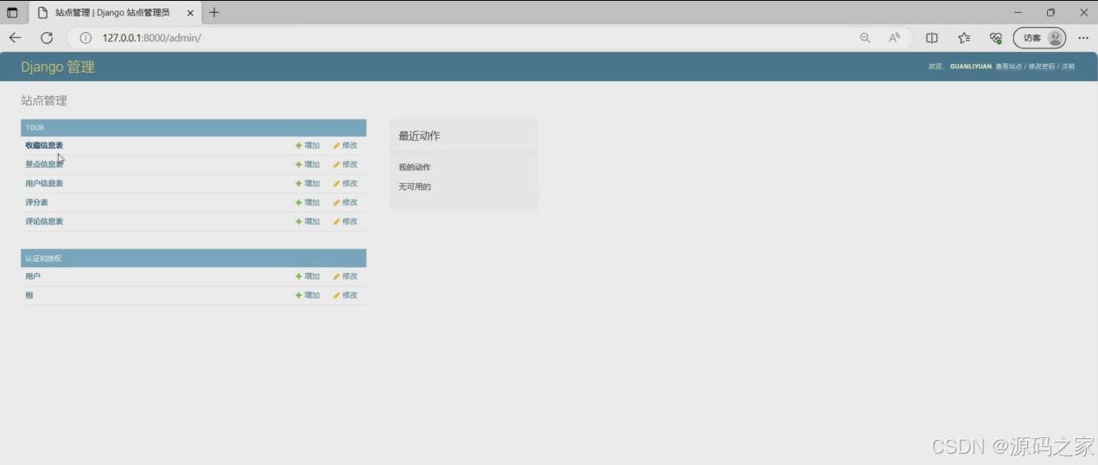Start Read Aloud from the address bar
The height and width of the screenshot is (465, 1098).
895,38
